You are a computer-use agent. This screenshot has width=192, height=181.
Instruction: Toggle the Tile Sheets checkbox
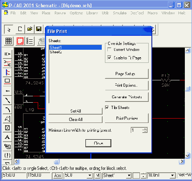pos(107,107)
